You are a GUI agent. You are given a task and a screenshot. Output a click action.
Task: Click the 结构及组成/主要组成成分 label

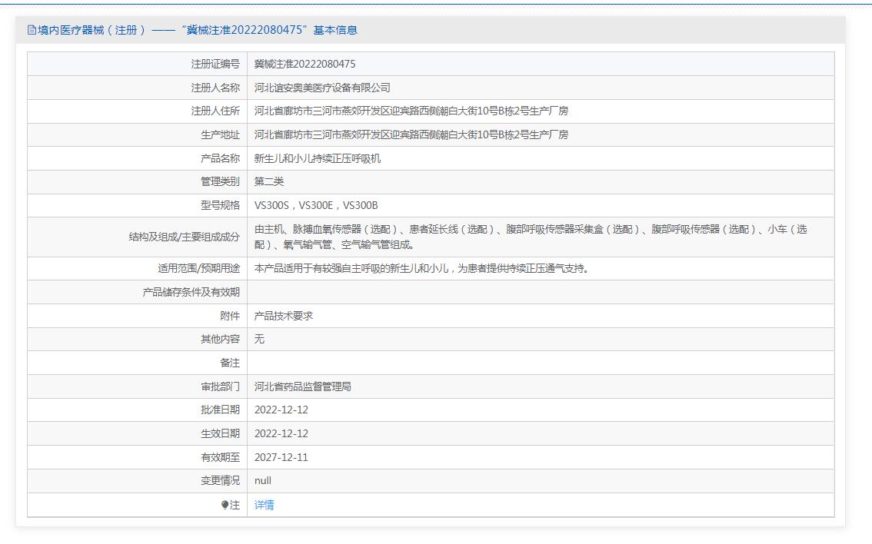coord(184,237)
